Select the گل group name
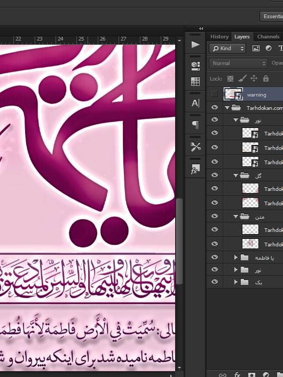Image resolution: width=283 pixels, height=377 pixels. pos(258,176)
